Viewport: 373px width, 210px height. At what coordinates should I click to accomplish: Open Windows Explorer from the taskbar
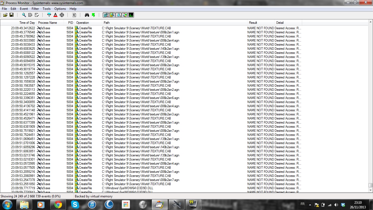tap(24, 205)
